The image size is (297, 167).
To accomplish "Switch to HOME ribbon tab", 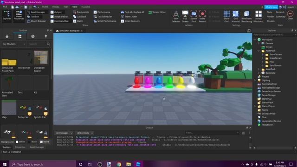I will [x=45, y=7].
